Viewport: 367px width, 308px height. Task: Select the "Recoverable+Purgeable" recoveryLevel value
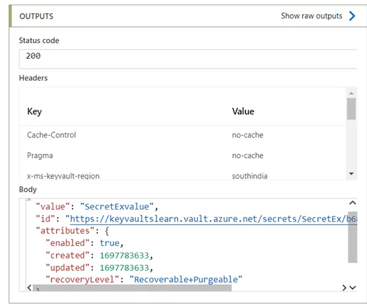(185, 280)
